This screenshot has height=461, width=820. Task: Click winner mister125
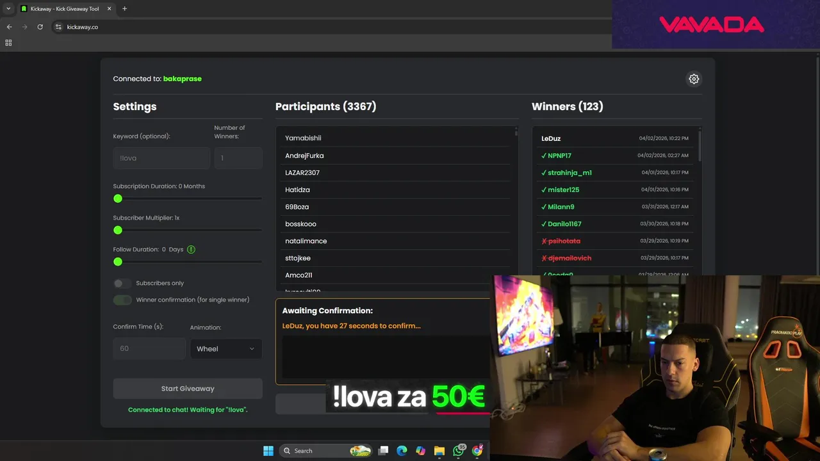click(563, 190)
